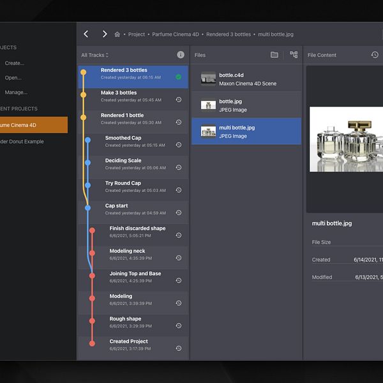Open the folder icon in Files header
The height and width of the screenshot is (383, 383).
pos(274,55)
